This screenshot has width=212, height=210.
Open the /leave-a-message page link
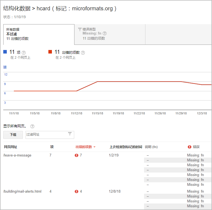tap(17, 155)
